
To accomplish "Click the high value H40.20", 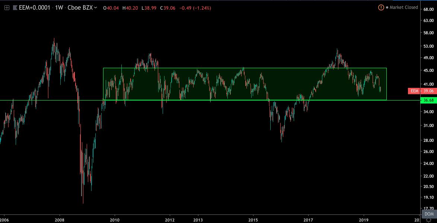I will click(x=130, y=8).
